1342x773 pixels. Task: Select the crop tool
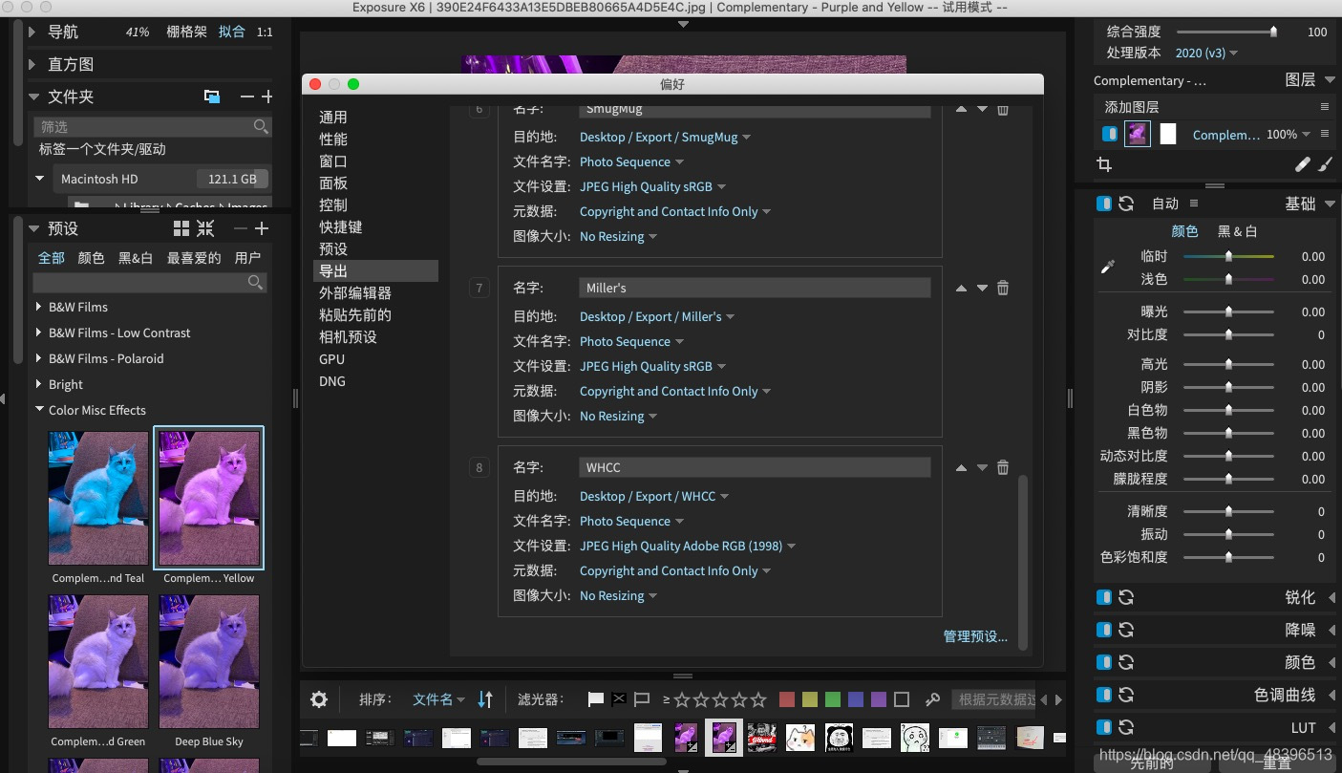[1105, 164]
